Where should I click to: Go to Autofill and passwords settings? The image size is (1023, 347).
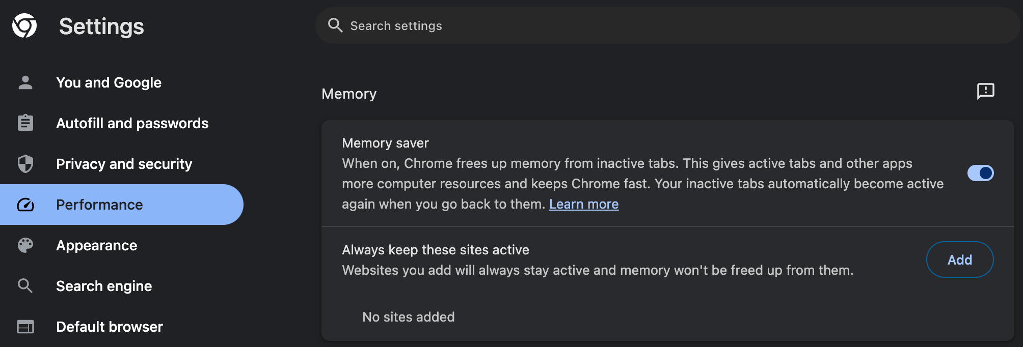132,123
